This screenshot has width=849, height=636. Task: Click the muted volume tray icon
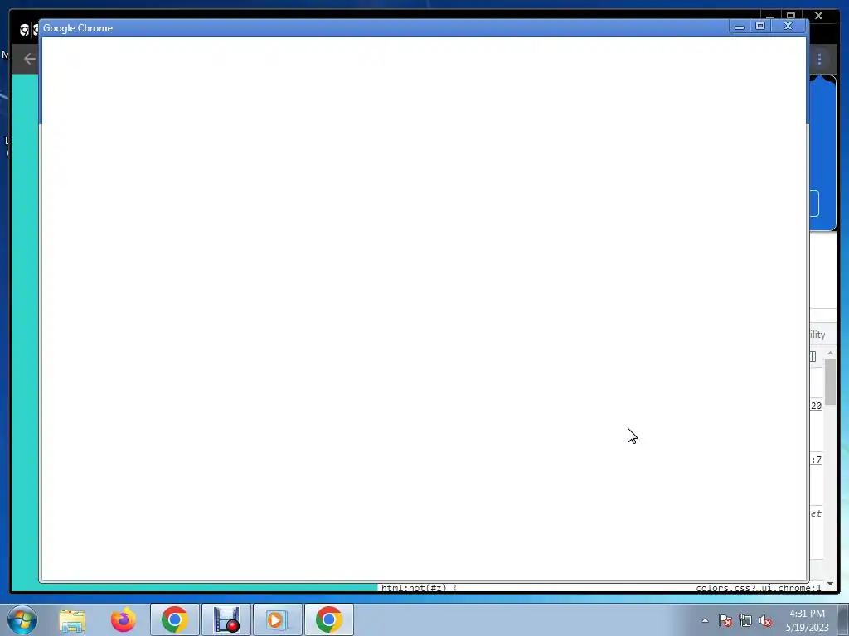click(x=765, y=621)
